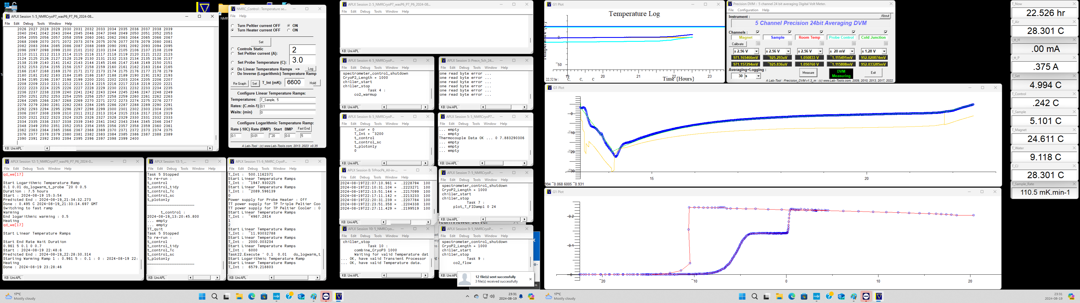The height and width of the screenshot is (303, 1080).
Task: Click the Fast End button
Action: tap(303, 128)
